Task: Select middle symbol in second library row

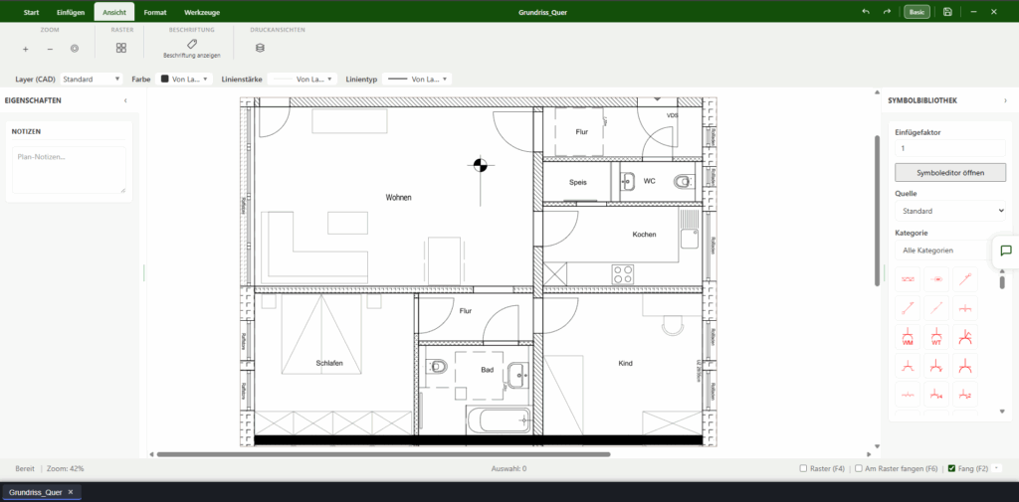Action: pos(936,308)
